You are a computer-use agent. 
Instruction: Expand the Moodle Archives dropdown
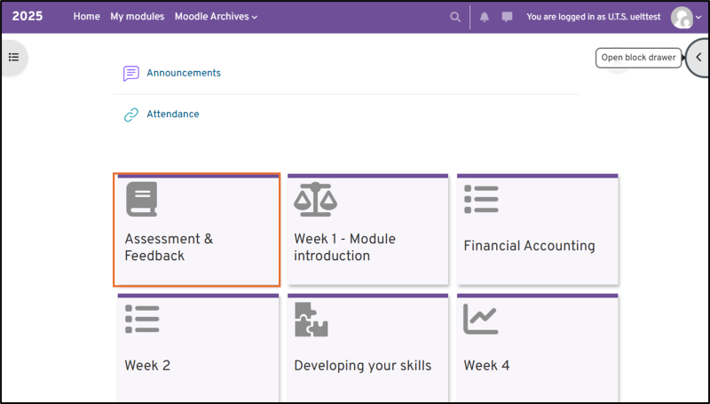216,17
